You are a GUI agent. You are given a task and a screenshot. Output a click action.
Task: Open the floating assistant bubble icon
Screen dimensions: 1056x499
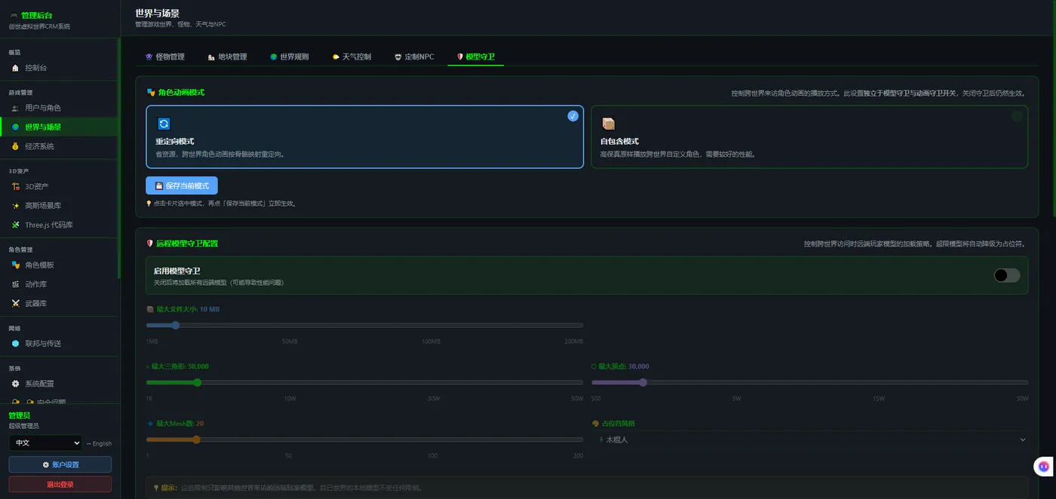[1043, 467]
